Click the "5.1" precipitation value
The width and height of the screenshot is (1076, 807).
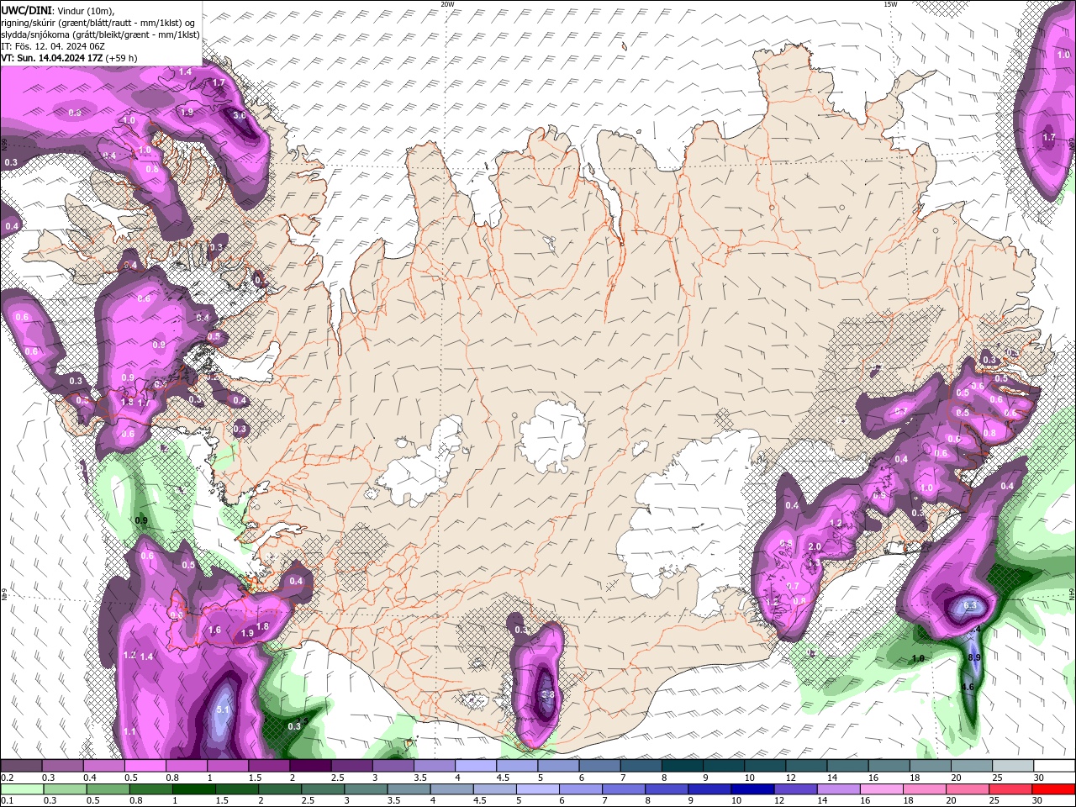[223, 709]
